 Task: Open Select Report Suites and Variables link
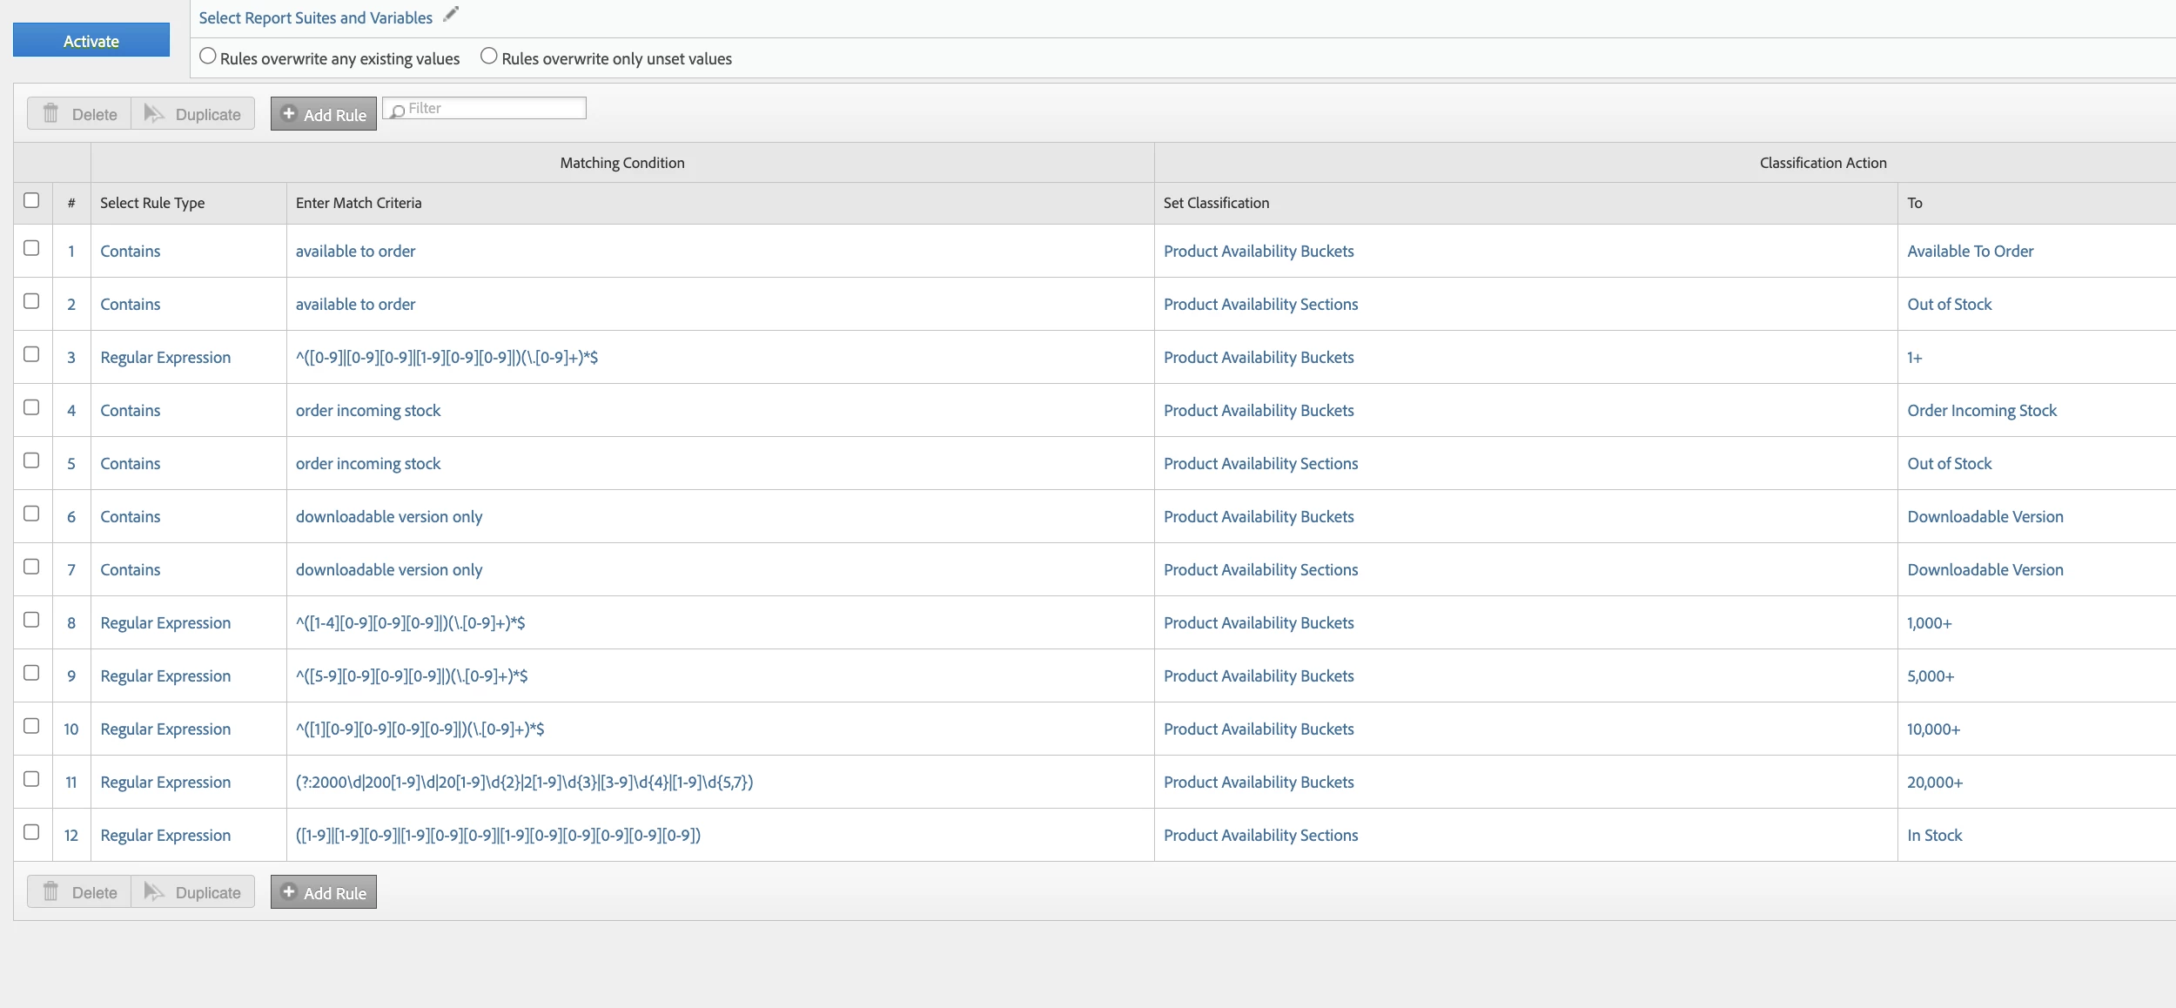point(315,18)
